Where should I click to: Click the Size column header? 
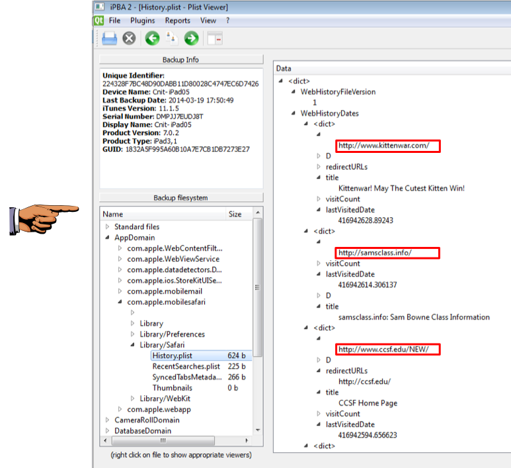click(239, 214)
